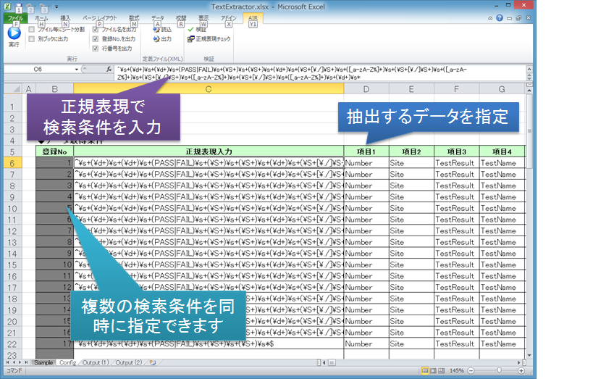Screen dimensions: 593x379
Task: Go to first sheet navigation arrow
Action: click(x=7, y=362)
